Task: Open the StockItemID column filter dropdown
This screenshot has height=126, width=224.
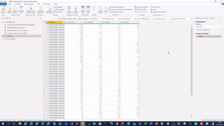Action: tap(100, 22)
